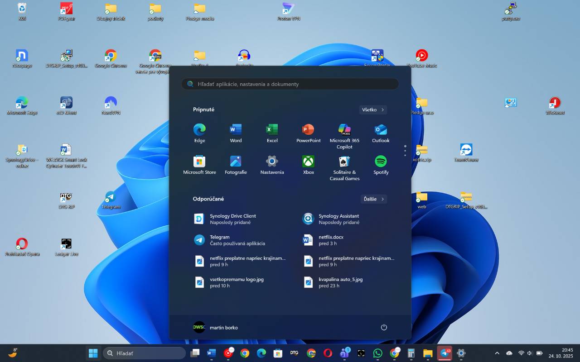Select the pockety folder on the desktop

pyautogui.click(x=155, y=12)
